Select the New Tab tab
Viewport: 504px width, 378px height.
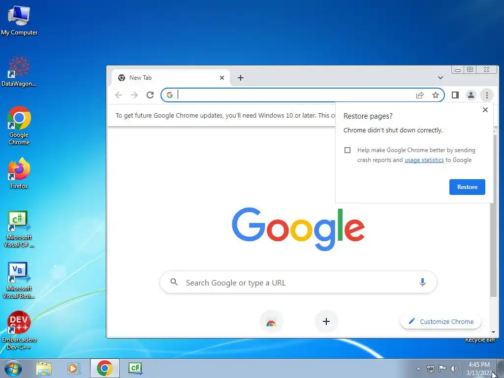pyautogui.click(x=171, y=78)
